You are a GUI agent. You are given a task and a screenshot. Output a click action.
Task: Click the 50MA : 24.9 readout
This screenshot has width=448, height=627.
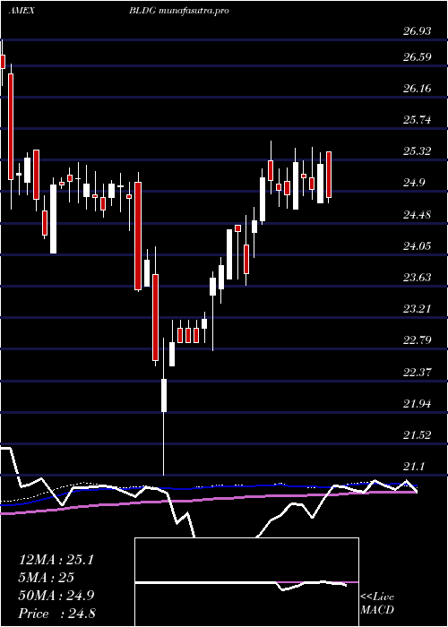(x=56, y=596)
